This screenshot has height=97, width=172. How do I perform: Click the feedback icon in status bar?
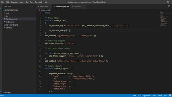tap(170, 96)
